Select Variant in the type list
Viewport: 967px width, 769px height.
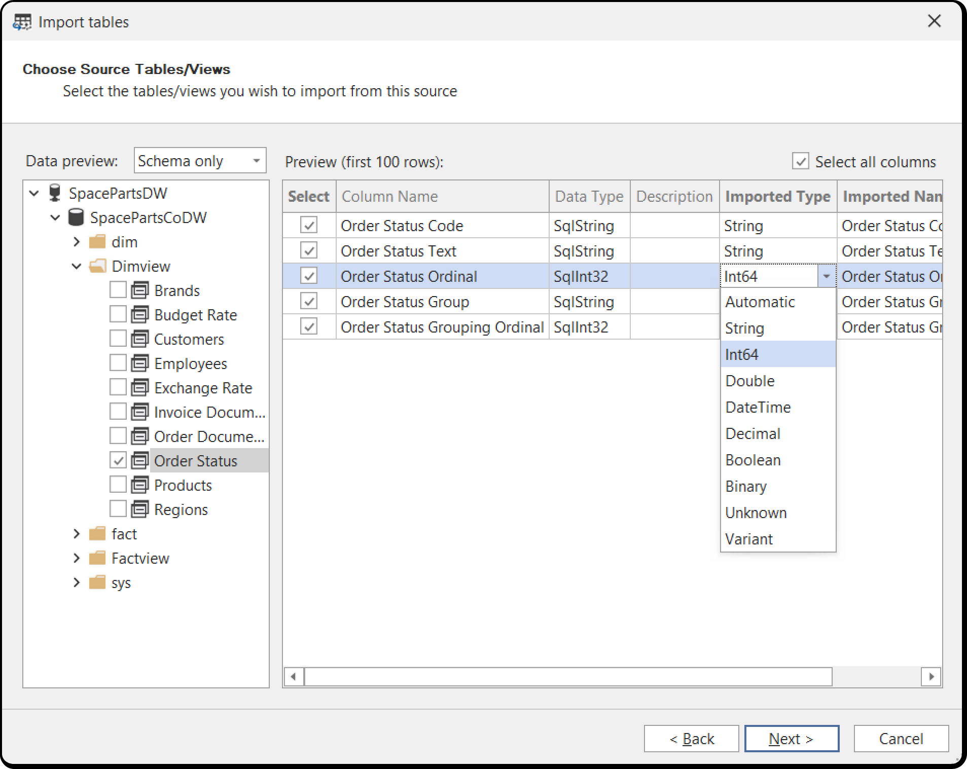click(x=778, y=539)
